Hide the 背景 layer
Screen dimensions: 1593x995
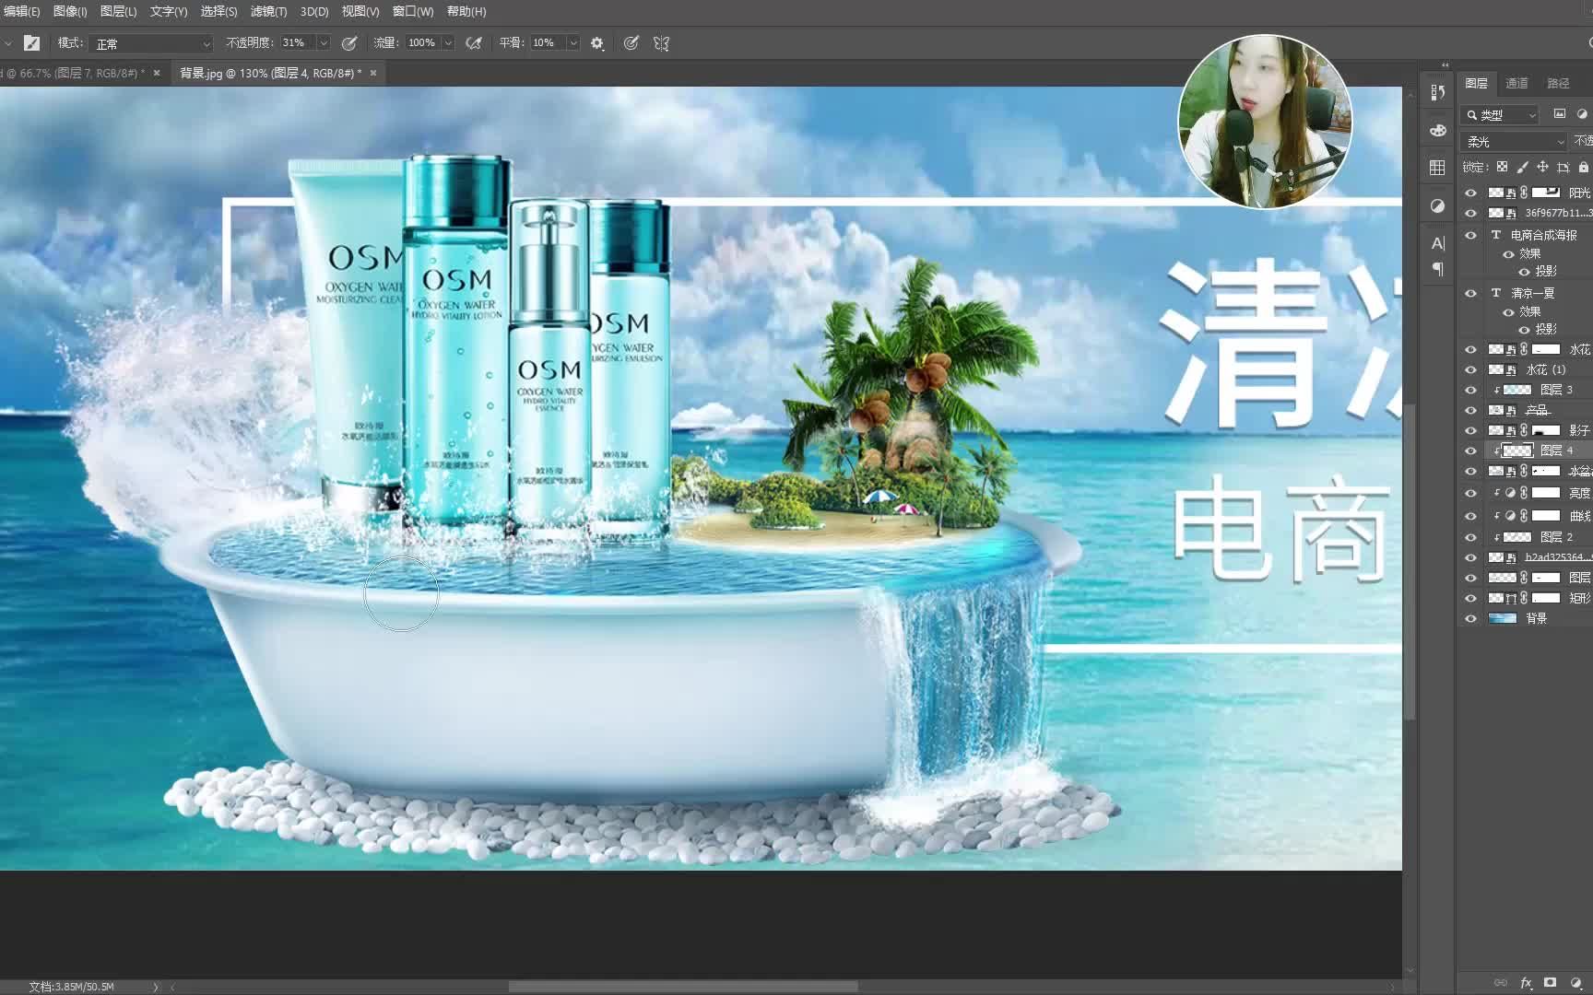(1470, 618)
